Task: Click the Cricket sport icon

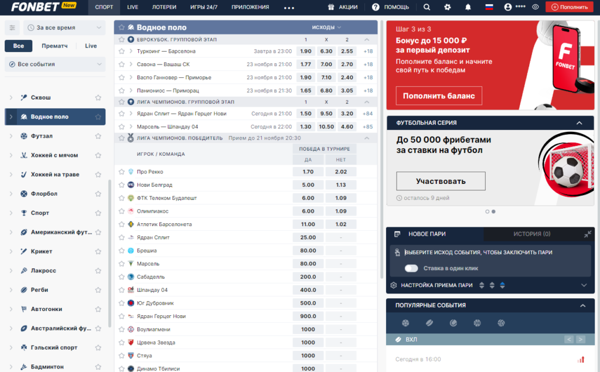Action: coord(23,251)
